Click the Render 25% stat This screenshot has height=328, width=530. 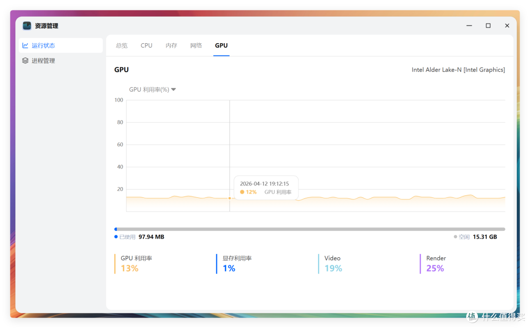(x=433, y=264)
